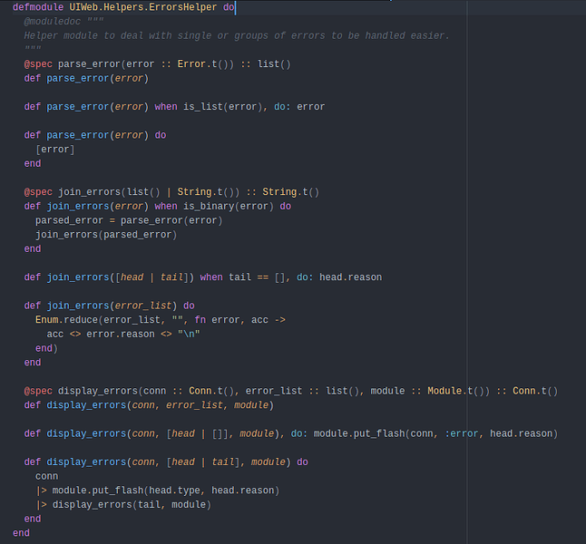Click "is_list(error)" guard expression

(x=223, y=106)
